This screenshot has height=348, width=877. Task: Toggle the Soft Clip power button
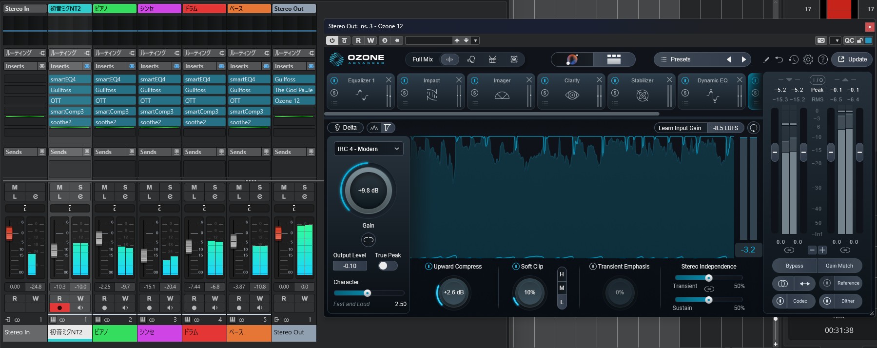516,267
